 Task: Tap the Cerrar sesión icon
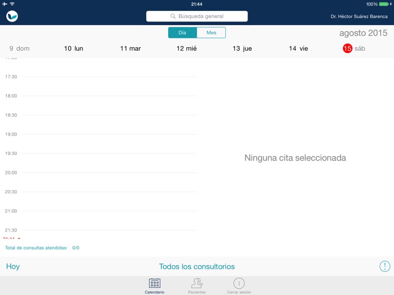click(x=239, y=283)
